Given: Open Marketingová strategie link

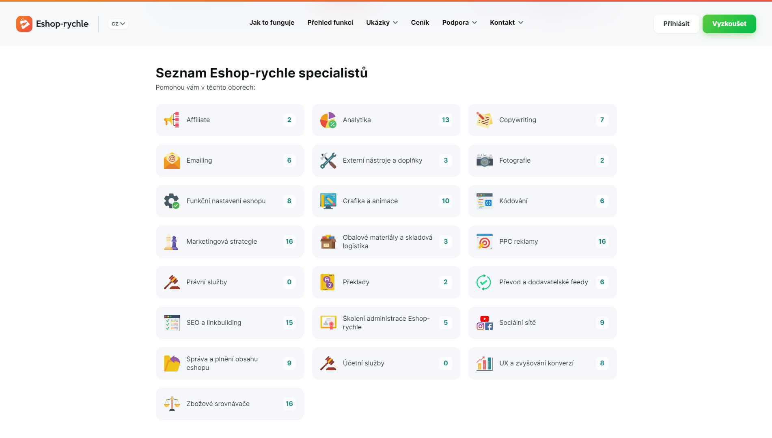Looking at the screenshot, I should click(222, 242).
